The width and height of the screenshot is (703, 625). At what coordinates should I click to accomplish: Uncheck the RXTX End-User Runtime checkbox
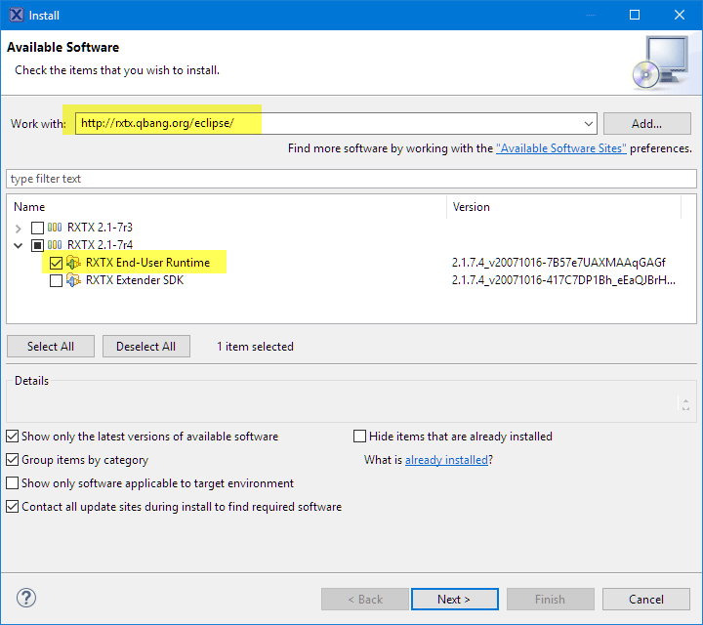[56, 263]
